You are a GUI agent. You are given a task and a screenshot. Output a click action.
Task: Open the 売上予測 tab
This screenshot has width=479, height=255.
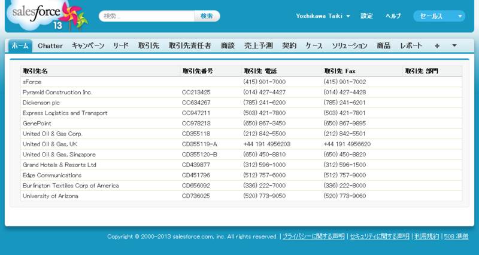tap(259, 46)
